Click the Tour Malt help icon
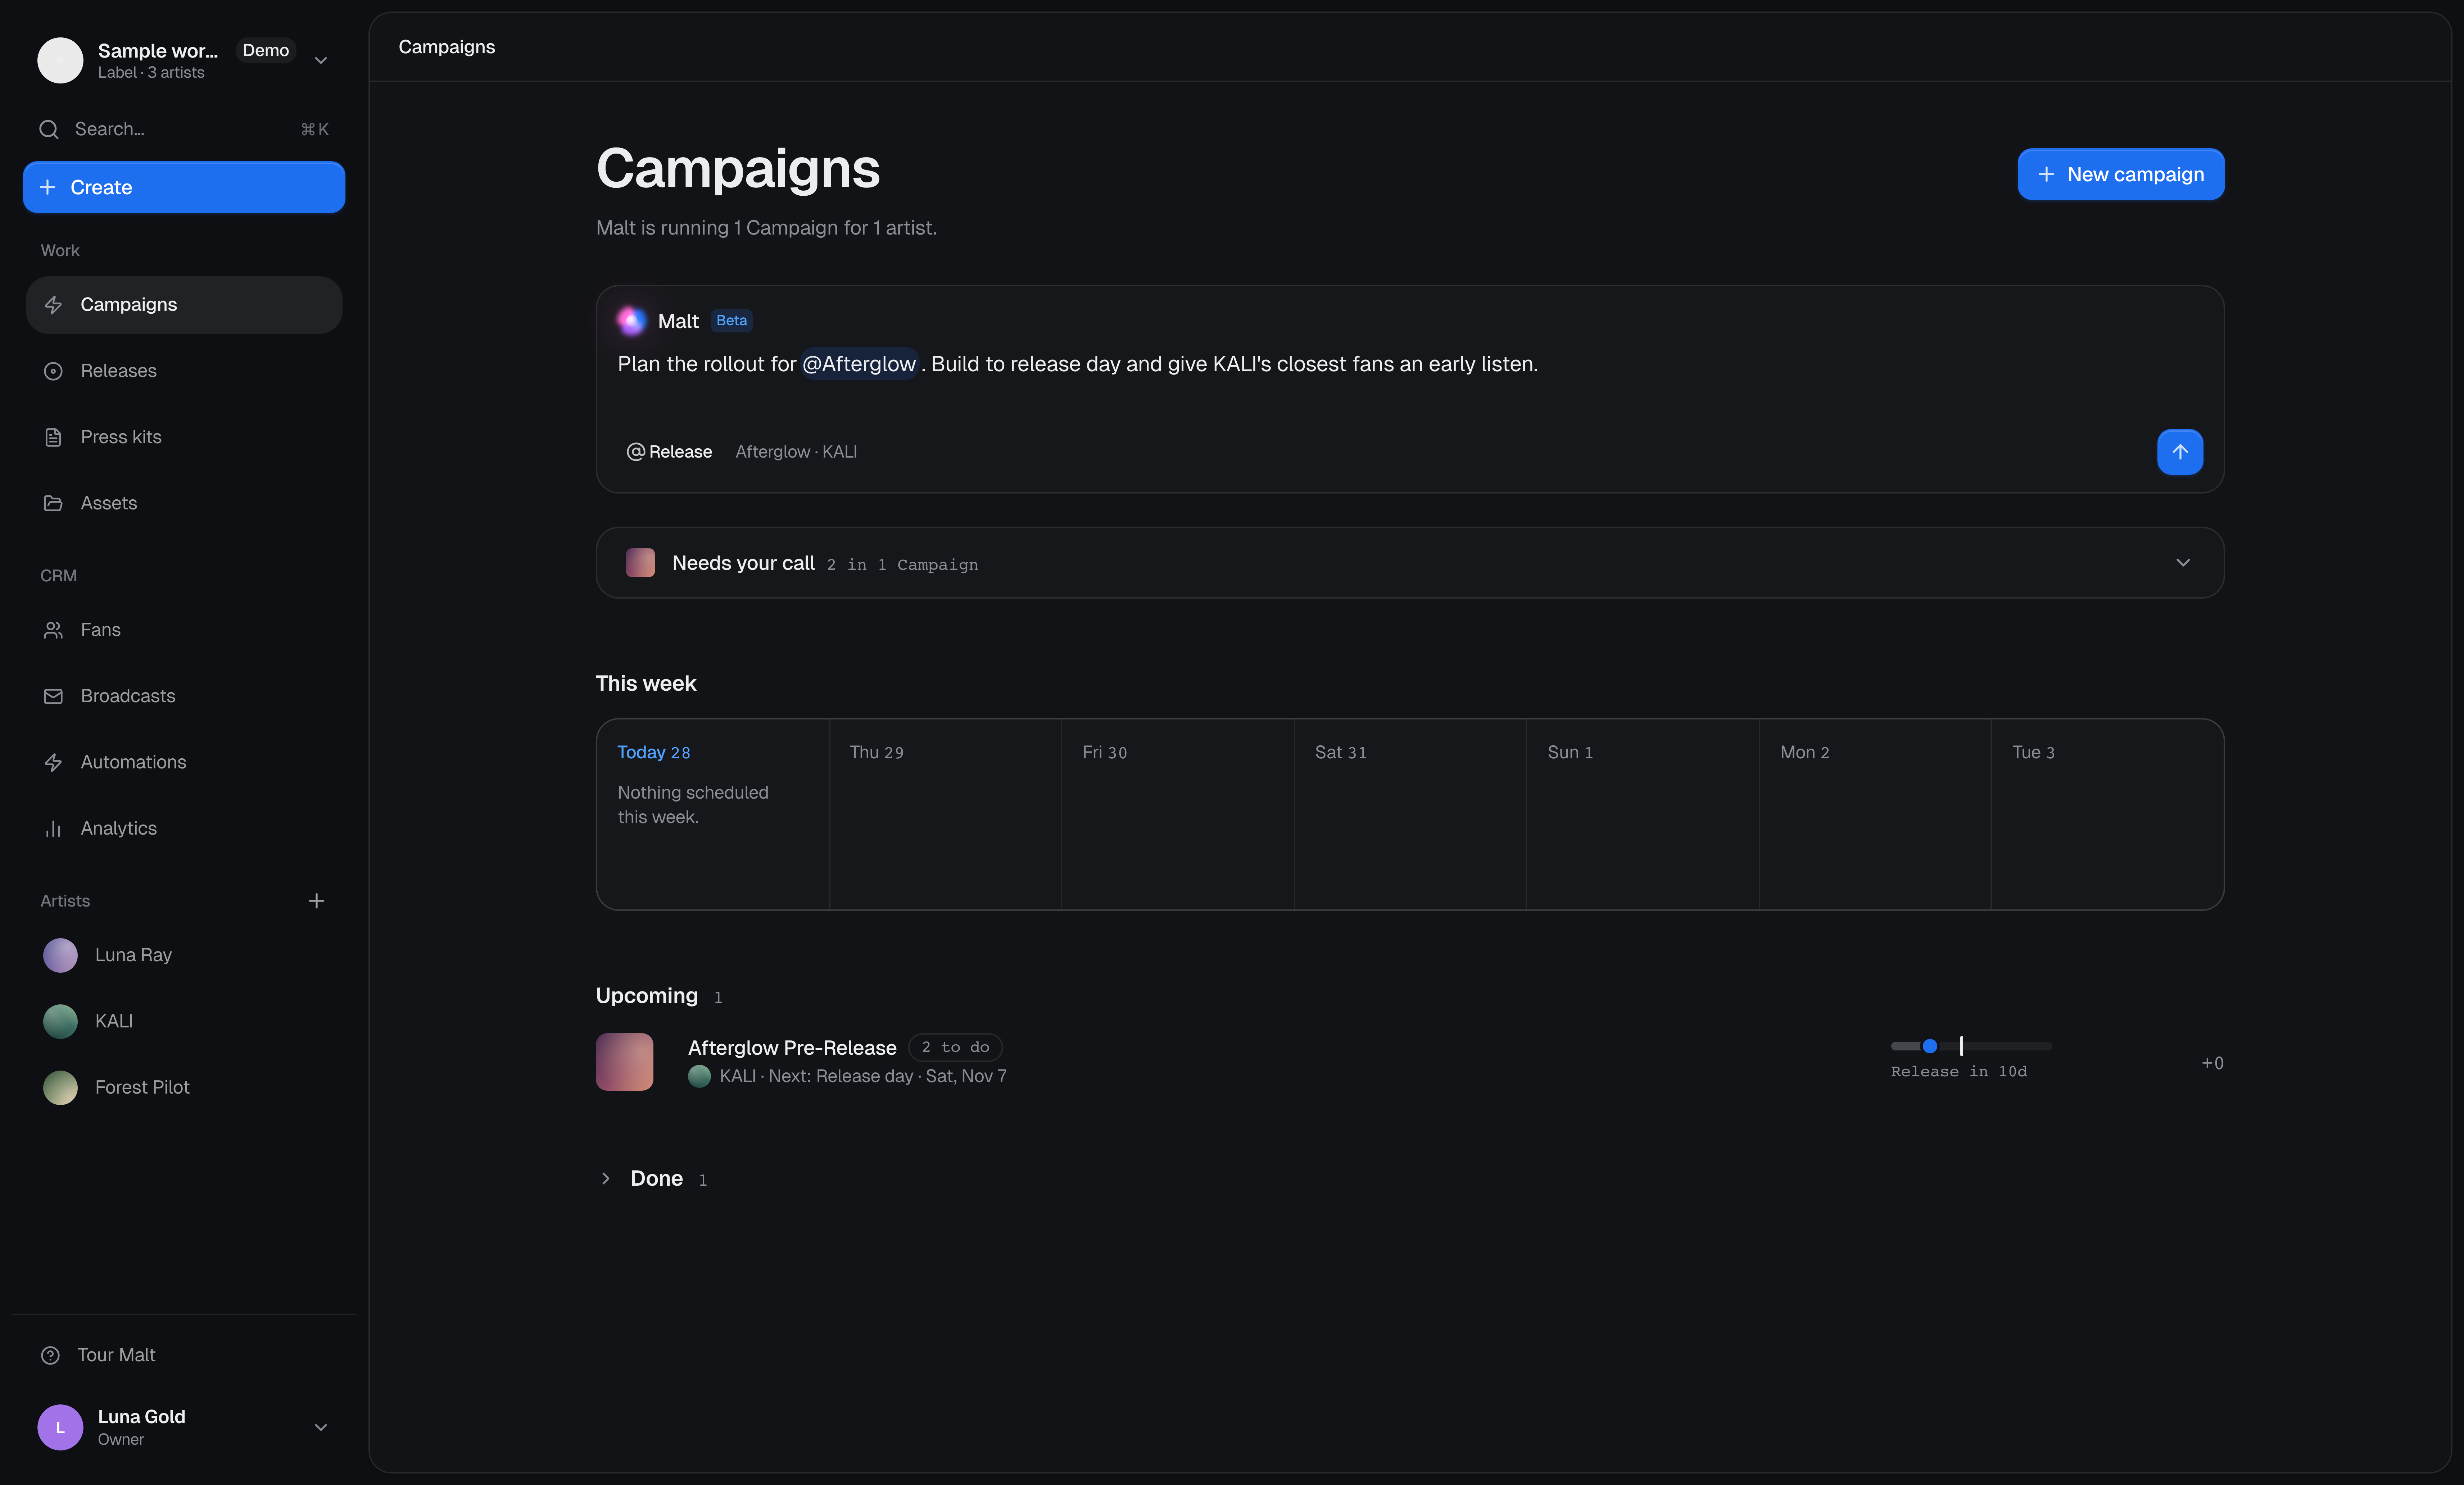 pyautogui.click(x=50, y=1355)
